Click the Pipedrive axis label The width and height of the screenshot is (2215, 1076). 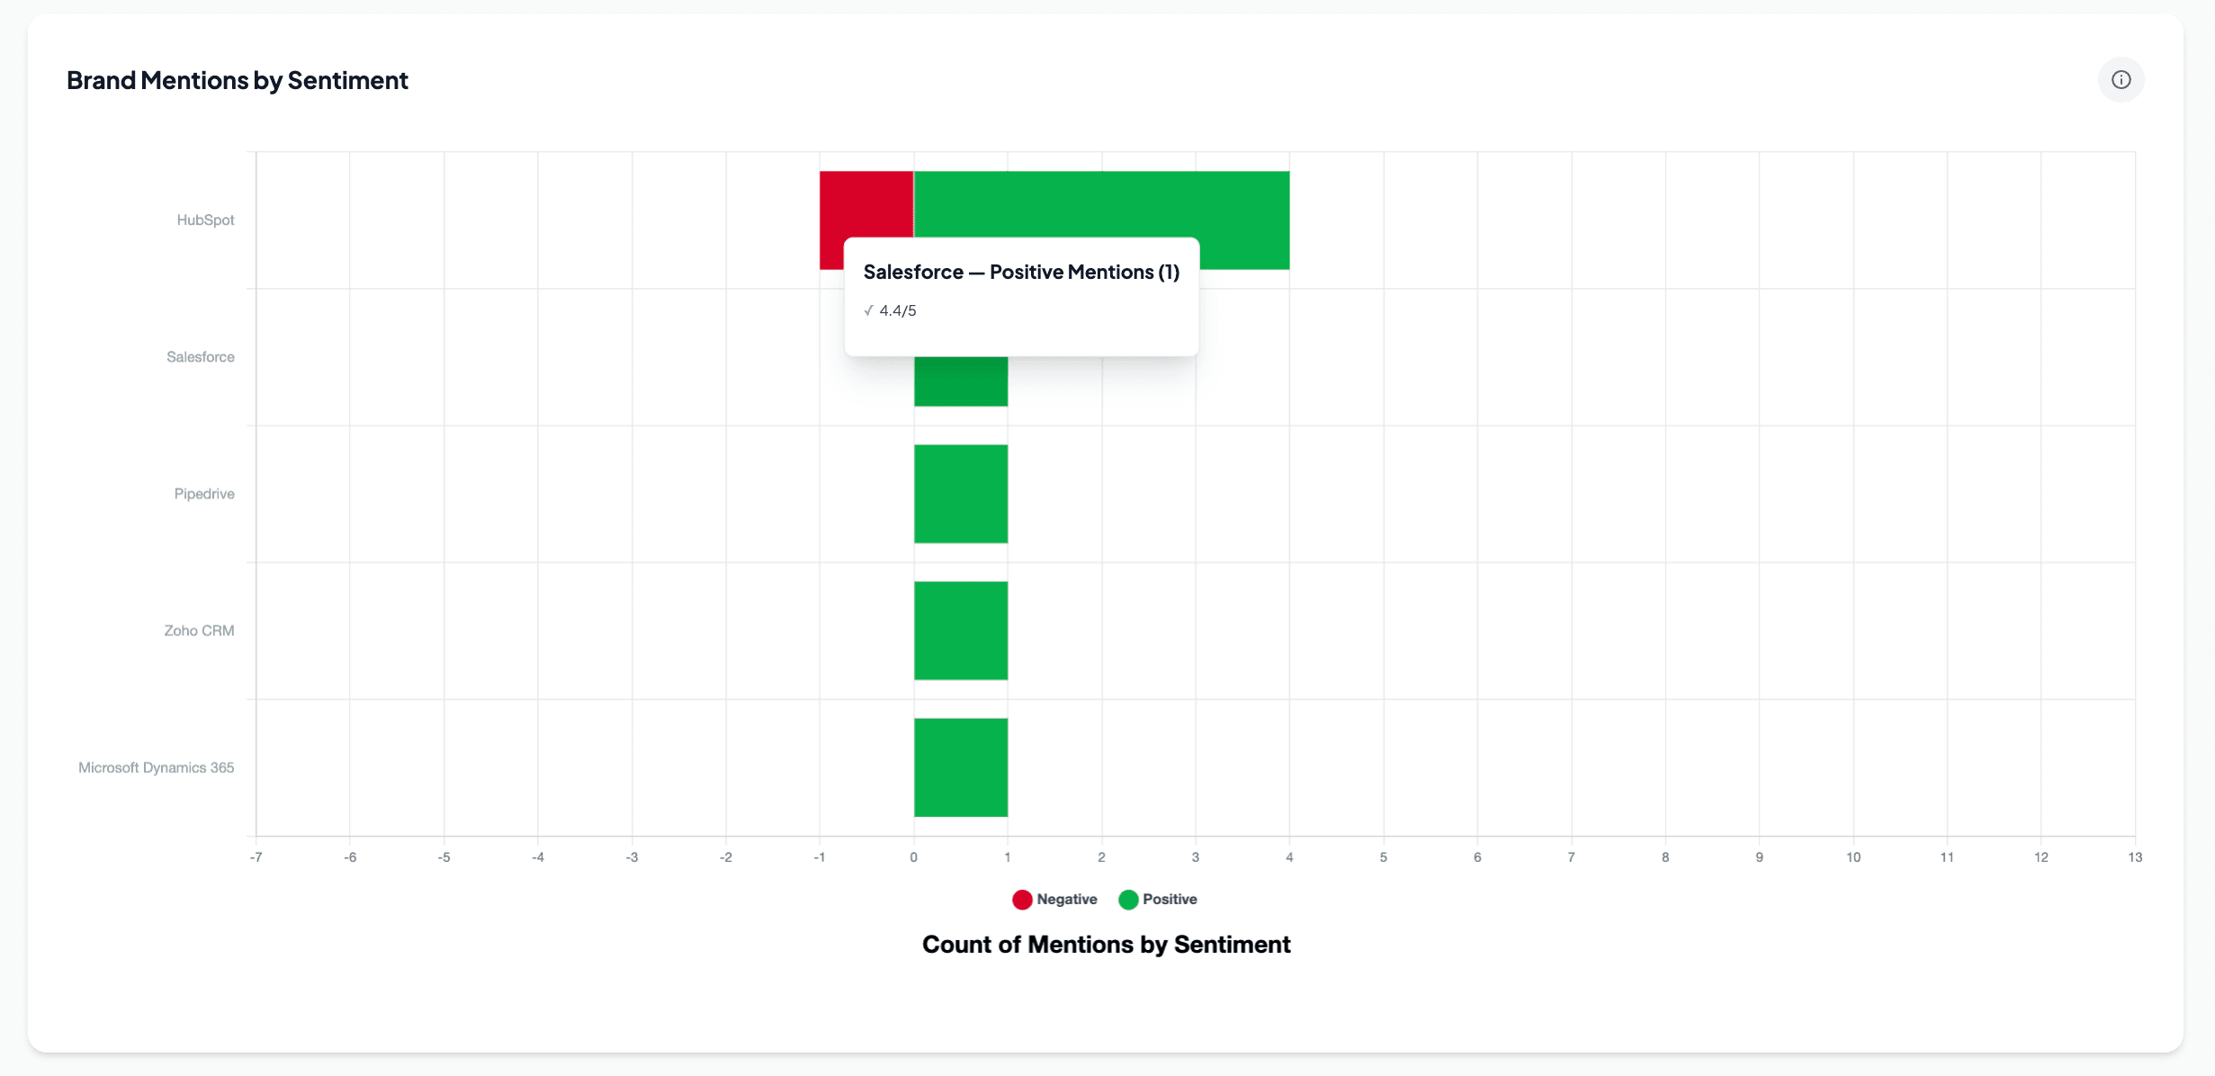204,493
